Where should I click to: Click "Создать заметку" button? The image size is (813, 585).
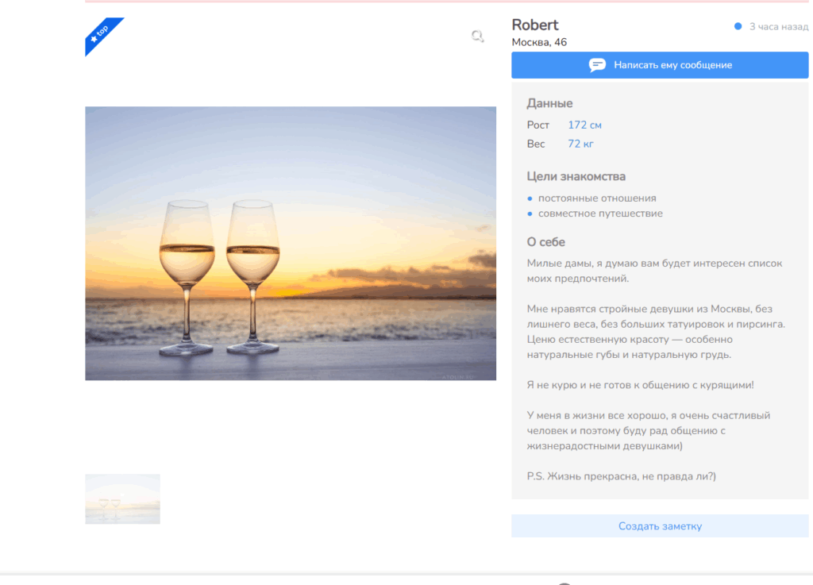(660, 526)
